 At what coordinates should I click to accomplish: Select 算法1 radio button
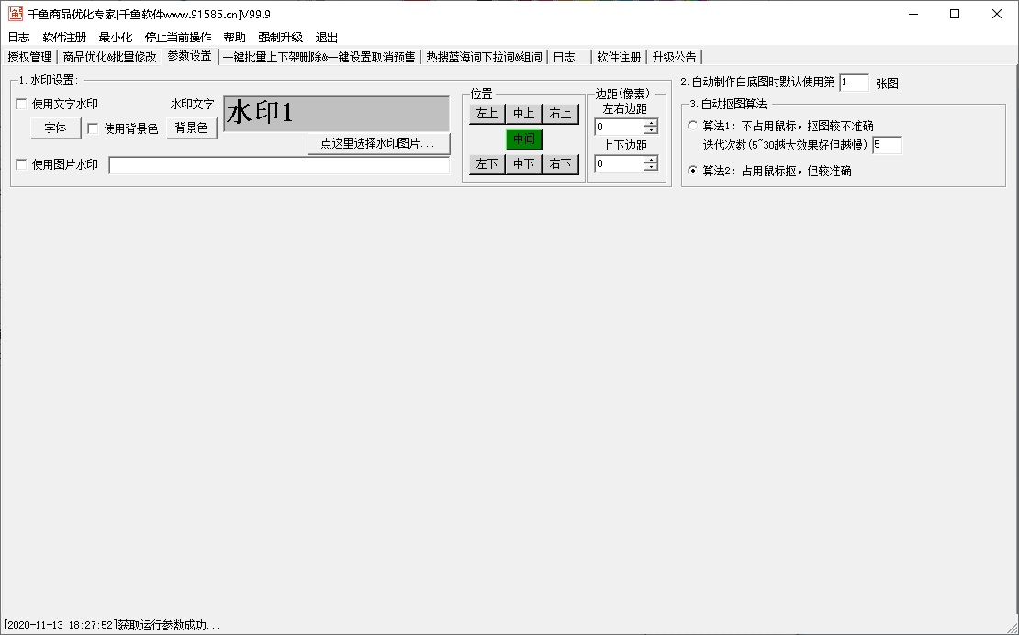point(692,126)
